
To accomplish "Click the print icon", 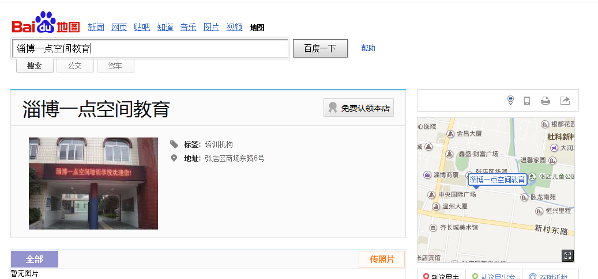I will (x=546, y=101).
